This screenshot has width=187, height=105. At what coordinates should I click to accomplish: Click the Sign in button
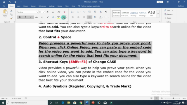point(160,2)
